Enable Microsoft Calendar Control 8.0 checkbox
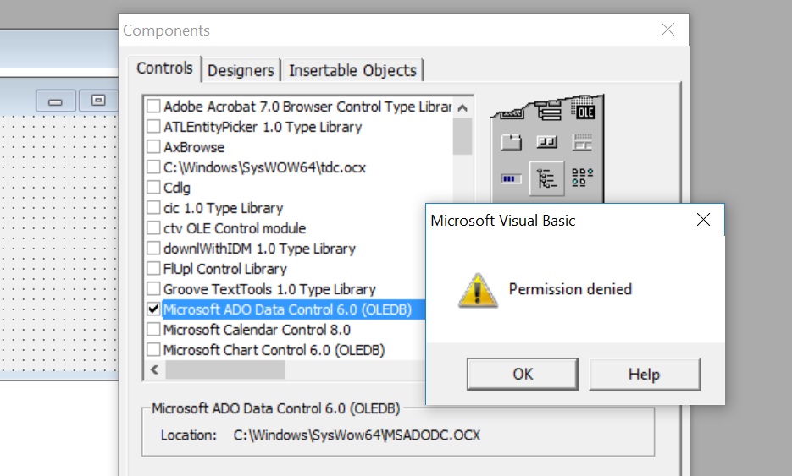Image resolution: width=792 pixels, height=476 pixels. pos(153,330)
